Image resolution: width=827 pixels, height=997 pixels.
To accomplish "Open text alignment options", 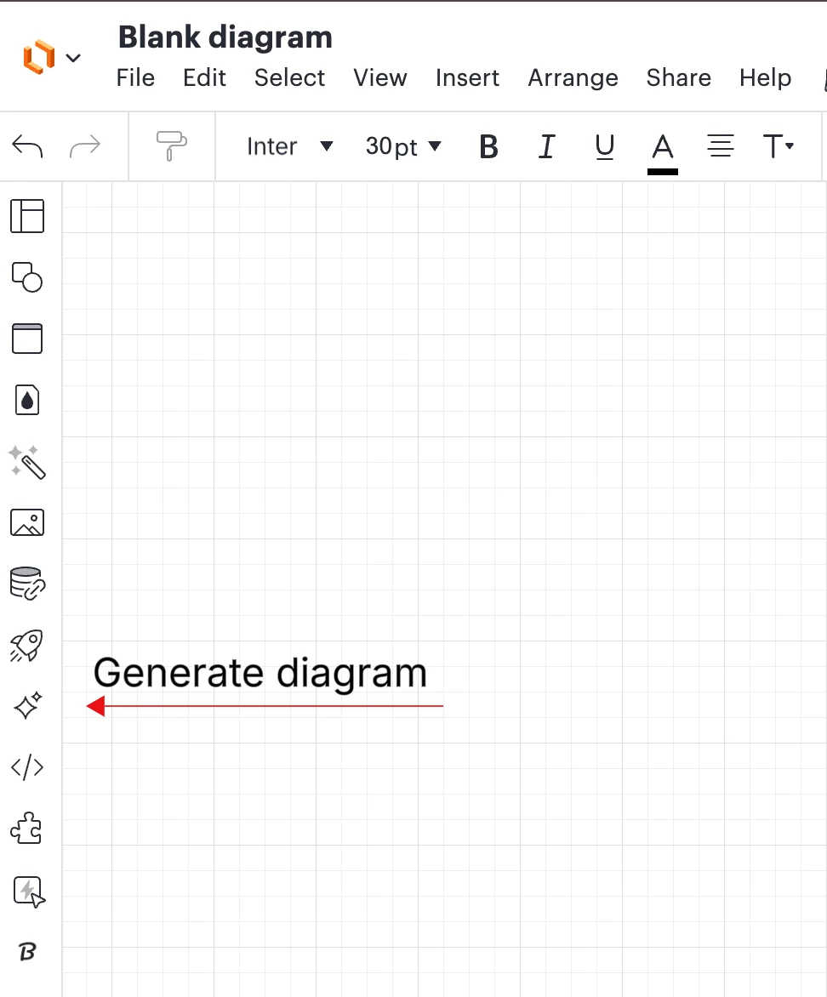I will [x=720, y=146].
